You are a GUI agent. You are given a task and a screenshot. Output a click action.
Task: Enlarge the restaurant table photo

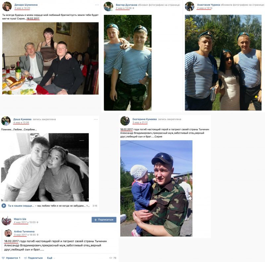click(x=50, y=58)
